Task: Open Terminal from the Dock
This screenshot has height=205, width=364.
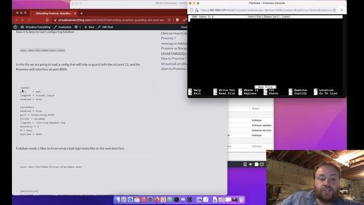Action: click(177, 200)
